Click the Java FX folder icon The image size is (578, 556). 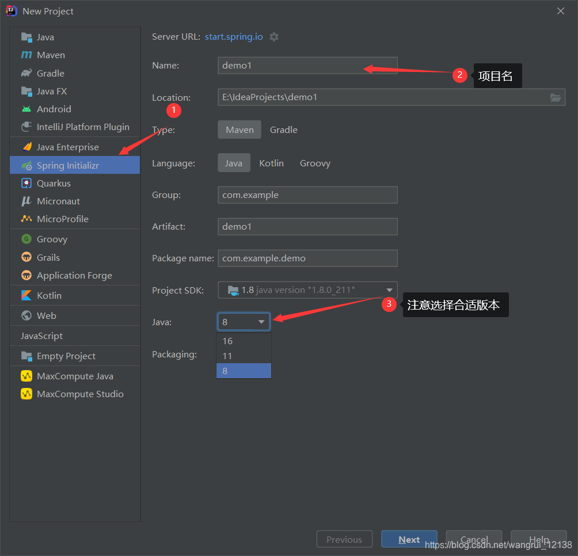tap(26, 91)
